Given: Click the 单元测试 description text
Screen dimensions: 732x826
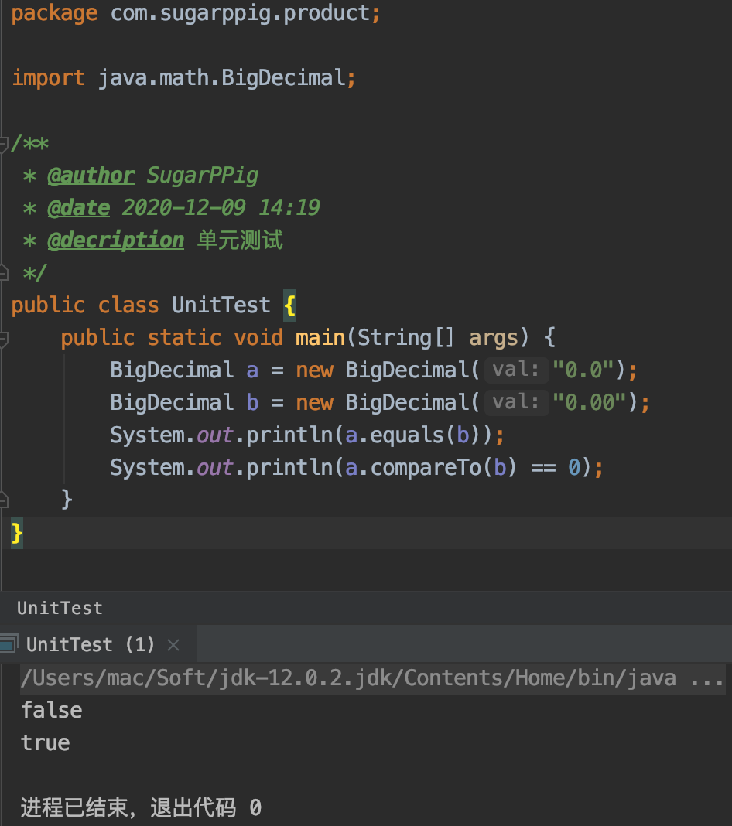Looking at the screenshot, I should [240, 241].
